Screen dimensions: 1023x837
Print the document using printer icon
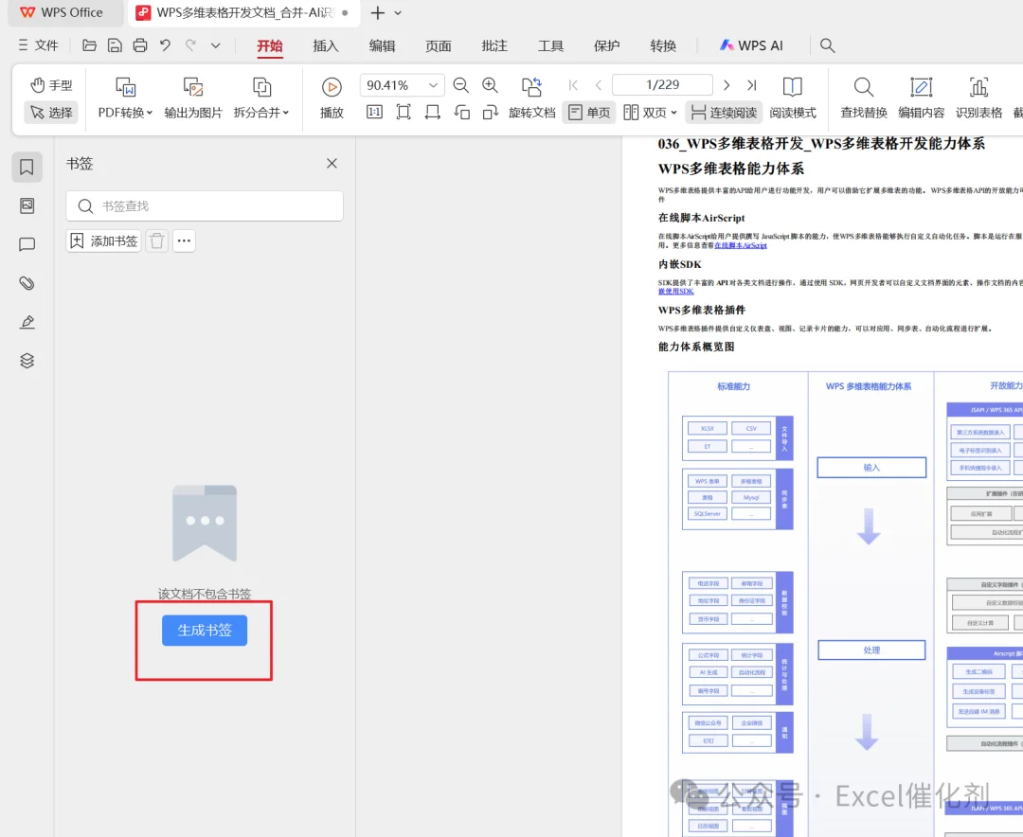click(139, 45)
